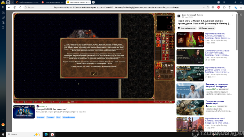244x137 pixels.
Task: Confirm the game dialog with checkmark button
Action: [x=94, y=74]
